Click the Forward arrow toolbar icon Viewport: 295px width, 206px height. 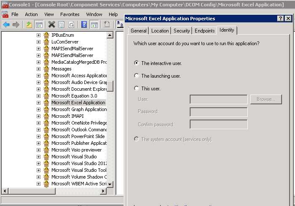point(16,24)
